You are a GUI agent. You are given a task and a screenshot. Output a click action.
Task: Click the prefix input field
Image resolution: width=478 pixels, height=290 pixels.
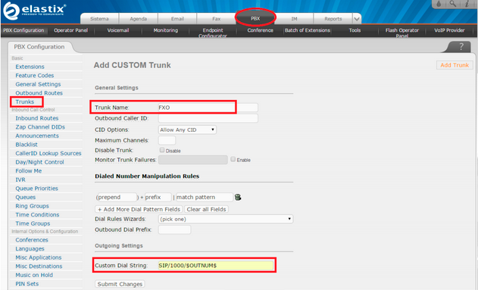tap(158, 197)
